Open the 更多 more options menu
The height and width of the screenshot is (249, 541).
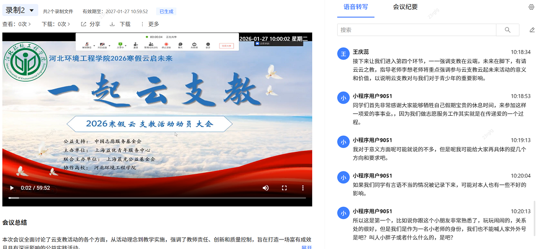pos(150,24)
